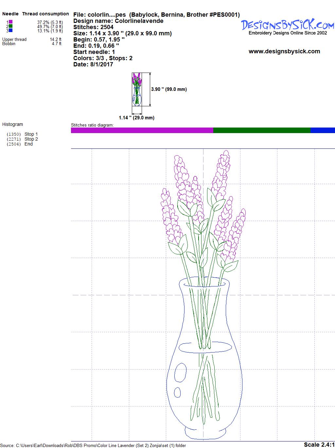The width and height of the screenshot is (335, 448).
Task: Click the blue segment of stitches ratio bar
Action: click(x=322, y=130)
